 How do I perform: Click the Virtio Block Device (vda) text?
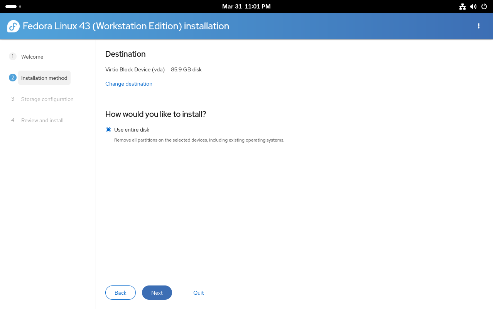(135, 69)
